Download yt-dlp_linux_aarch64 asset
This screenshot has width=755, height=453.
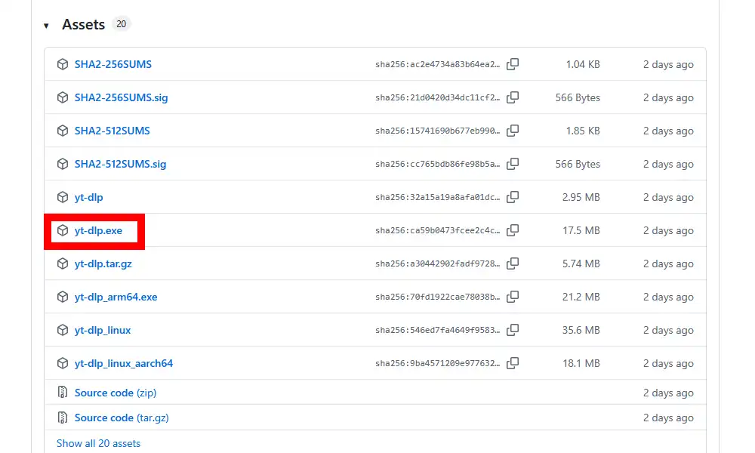pos(123,363)
